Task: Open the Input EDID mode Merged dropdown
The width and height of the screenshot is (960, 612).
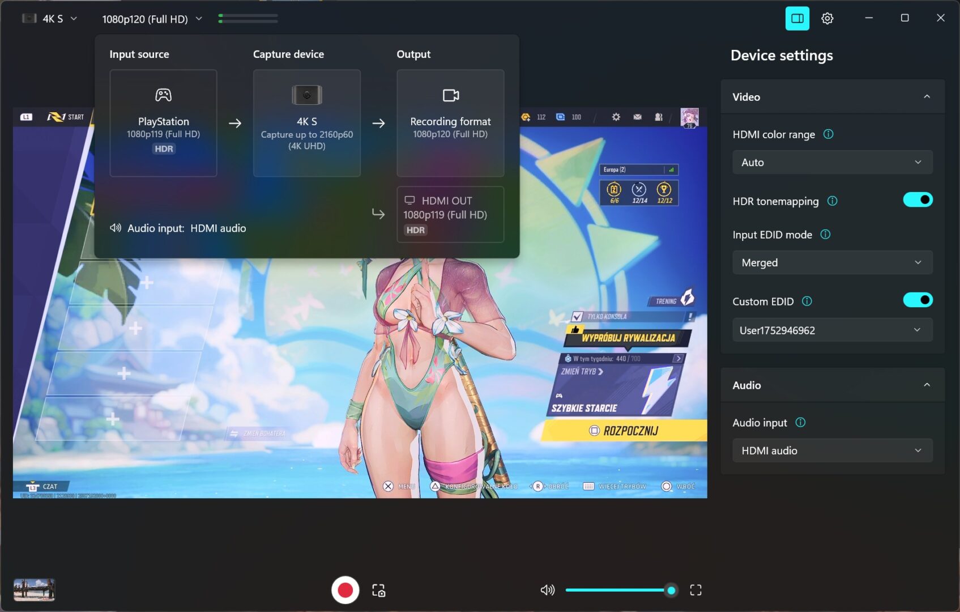Action: [x=832, y=263]
